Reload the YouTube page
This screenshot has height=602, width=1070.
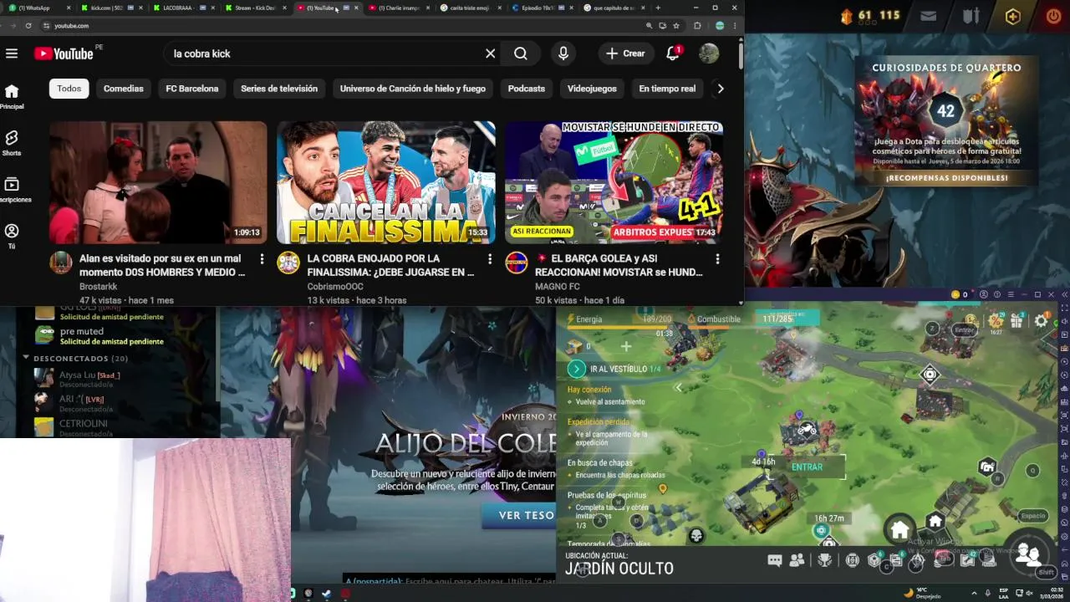[x=28, y=26]
